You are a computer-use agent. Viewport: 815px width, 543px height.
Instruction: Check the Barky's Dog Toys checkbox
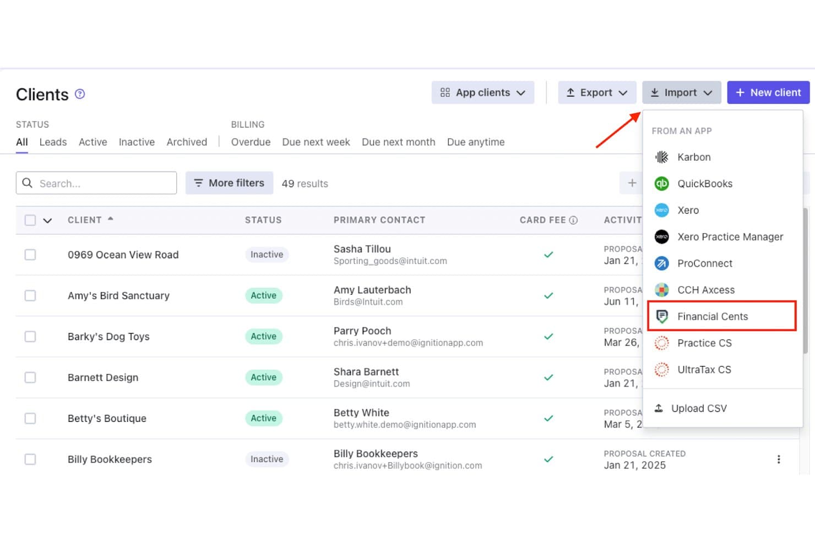[x=30, y=337]
